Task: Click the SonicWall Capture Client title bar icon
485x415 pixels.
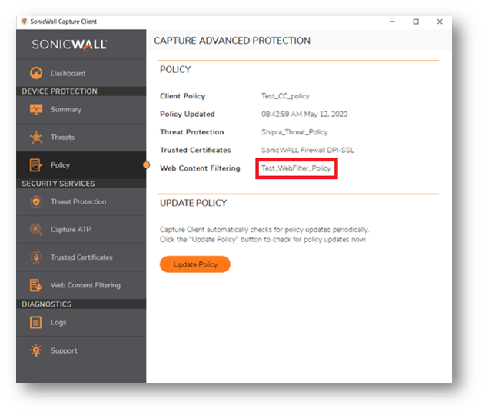Action: point(25,22)
